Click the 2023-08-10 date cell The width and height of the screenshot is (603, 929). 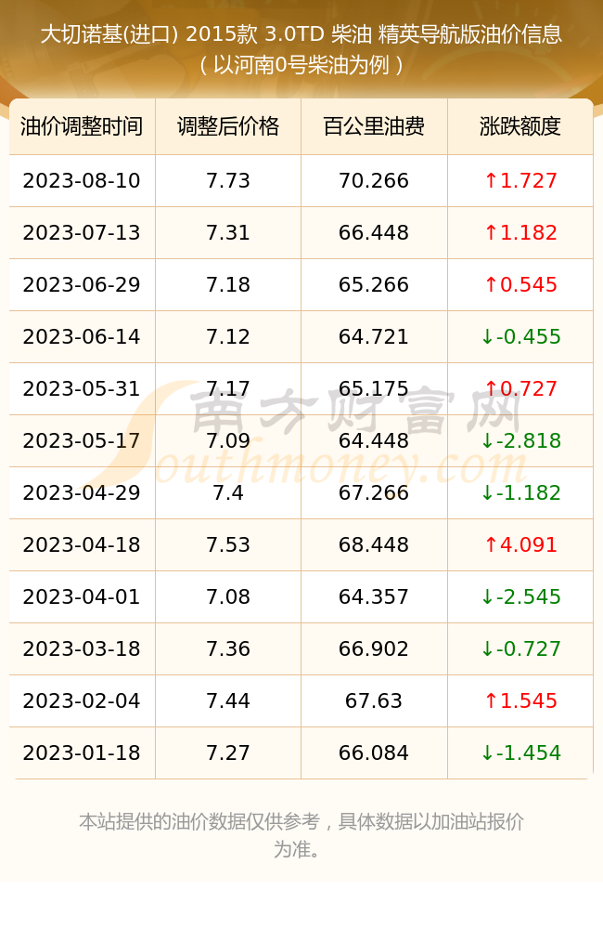[x=82, y=180]
